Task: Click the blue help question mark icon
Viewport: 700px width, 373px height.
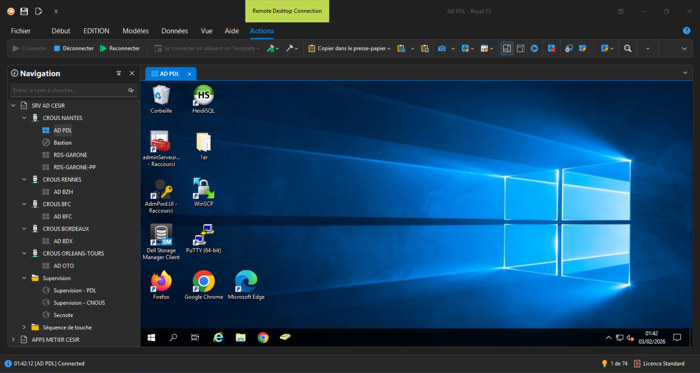Action: (686, 31)
